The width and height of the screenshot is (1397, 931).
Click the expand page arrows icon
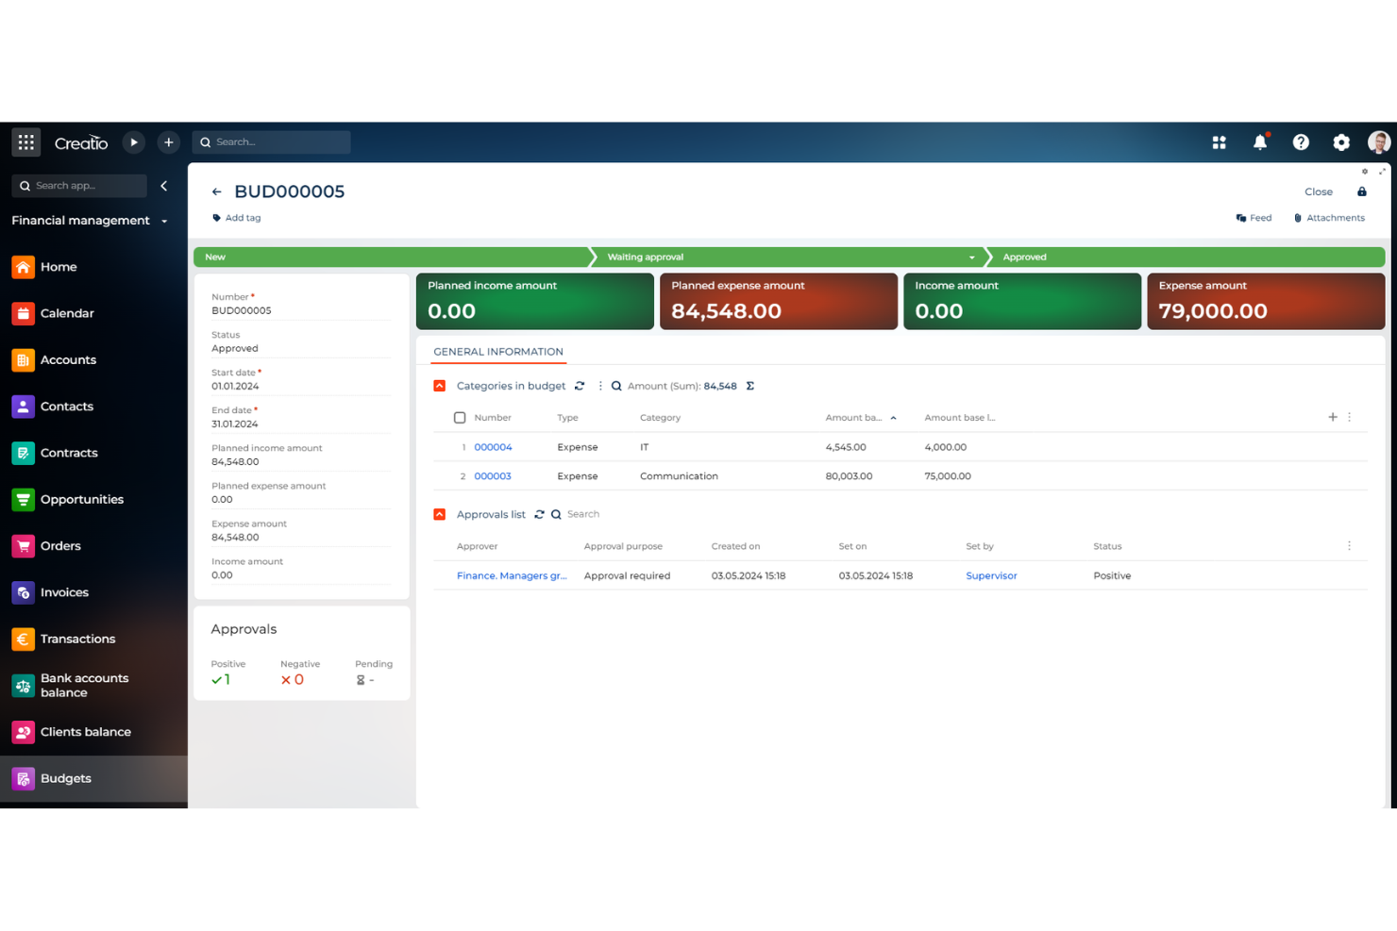1383,172
